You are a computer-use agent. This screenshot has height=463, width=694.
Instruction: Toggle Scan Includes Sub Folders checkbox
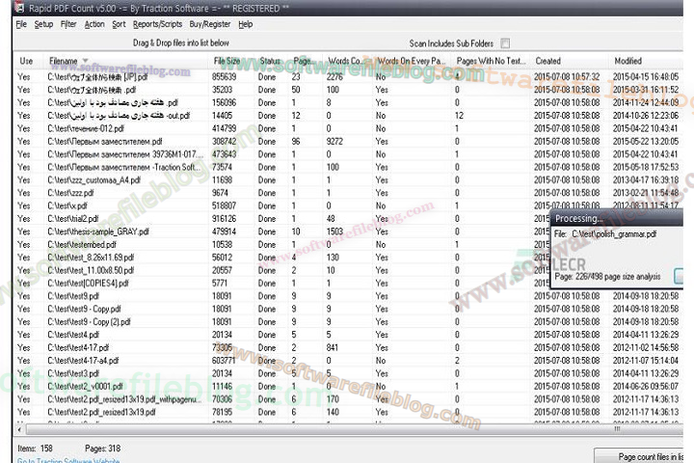505,43
